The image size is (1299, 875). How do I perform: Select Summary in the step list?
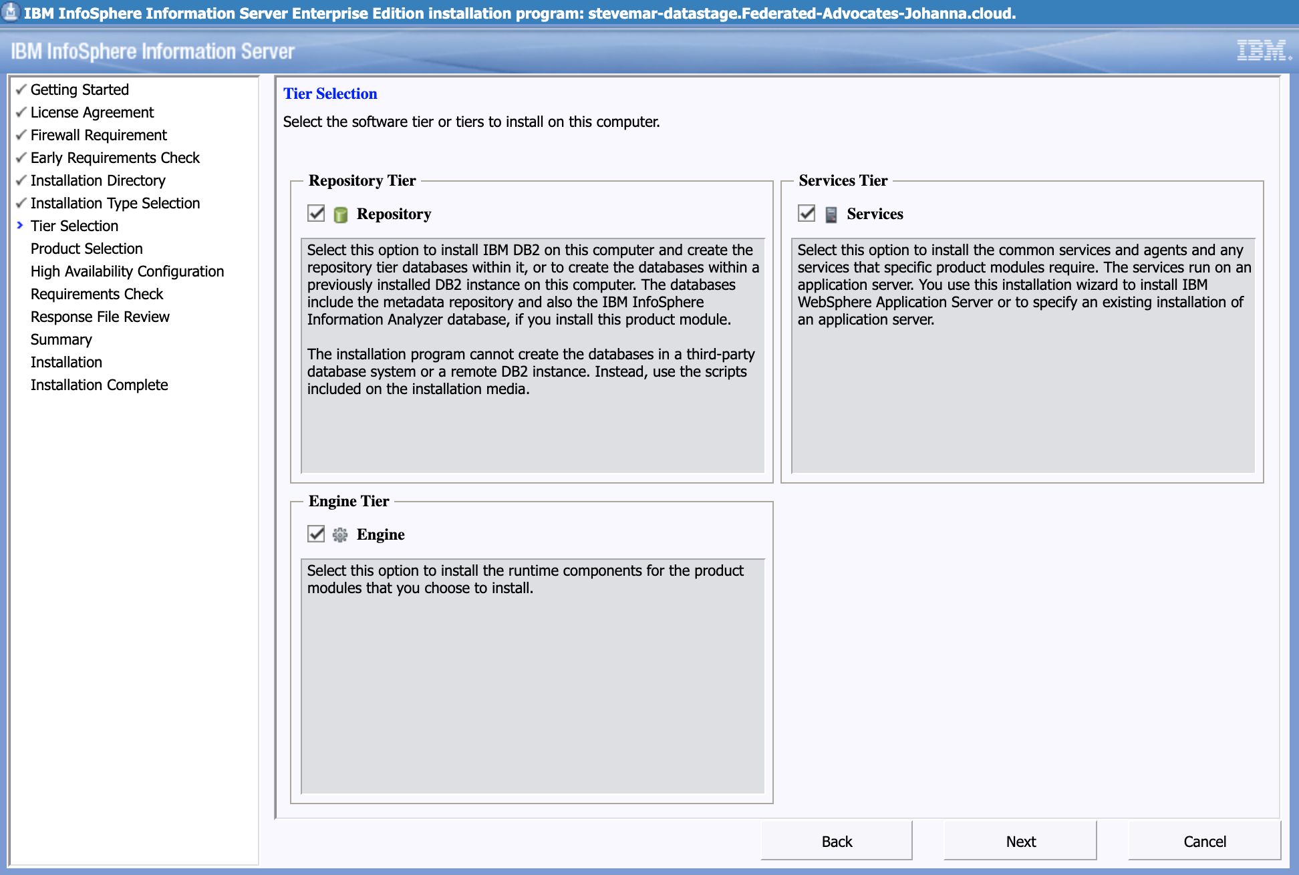click(x=61, y=339)
